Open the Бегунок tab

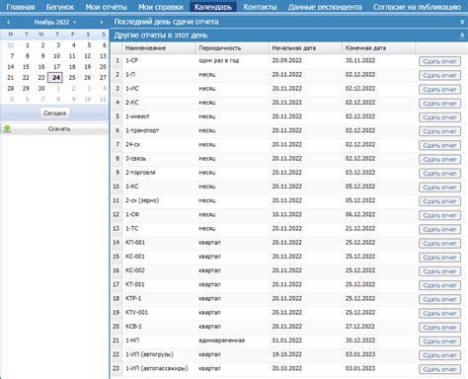(x=60, y=7)
